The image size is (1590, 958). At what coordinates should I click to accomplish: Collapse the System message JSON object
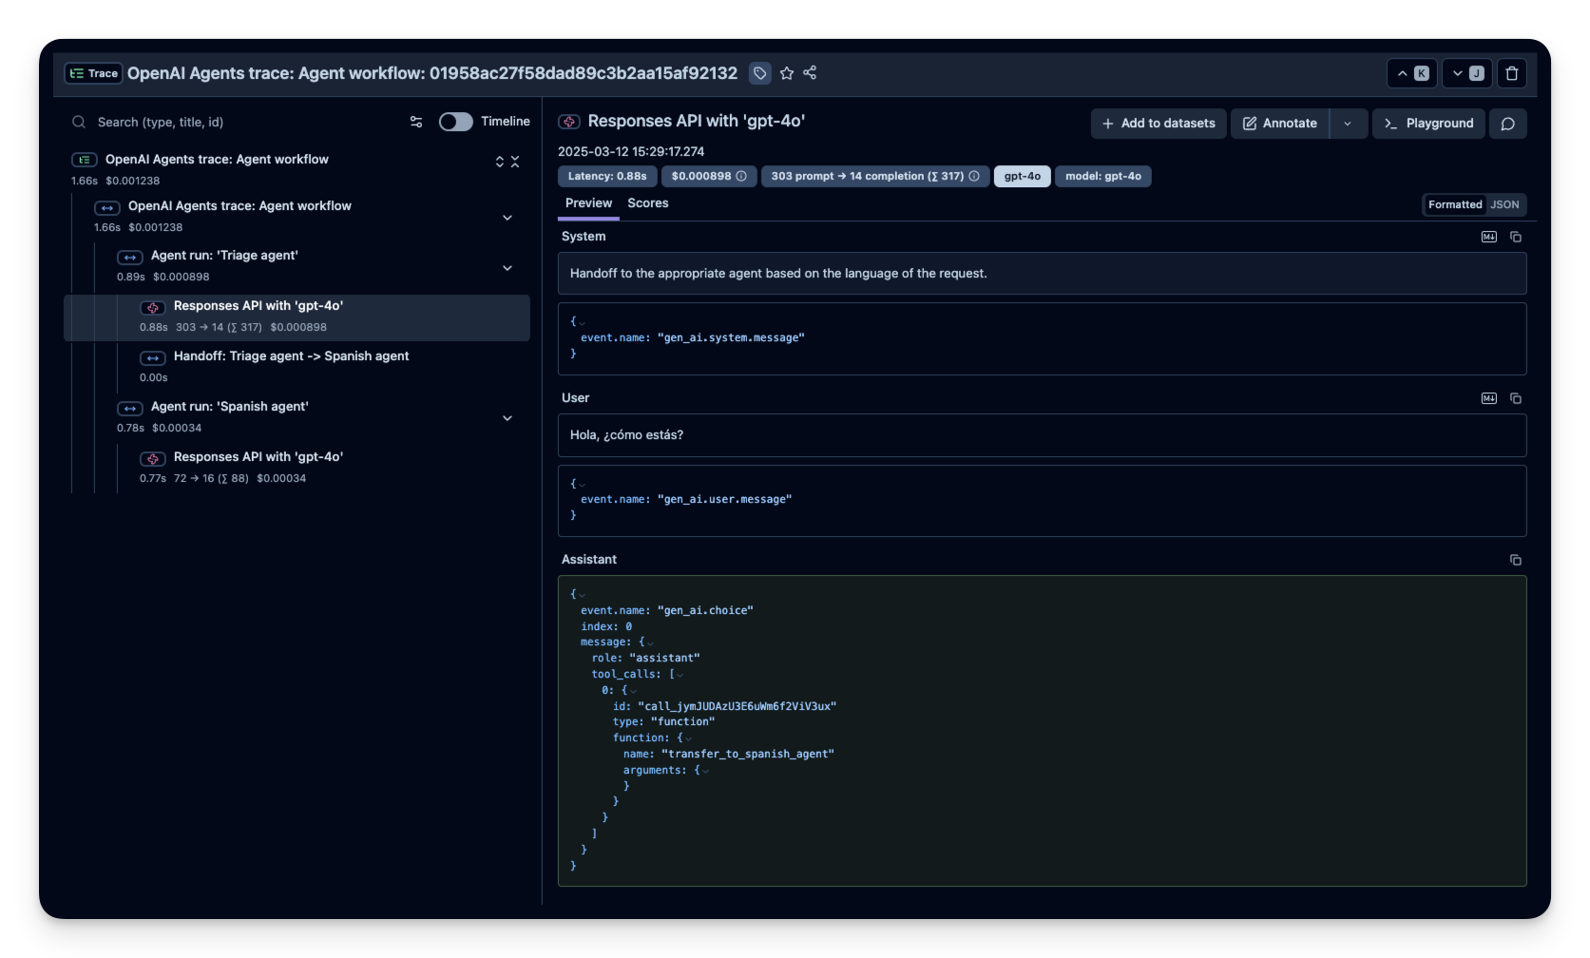click(582, 322)
